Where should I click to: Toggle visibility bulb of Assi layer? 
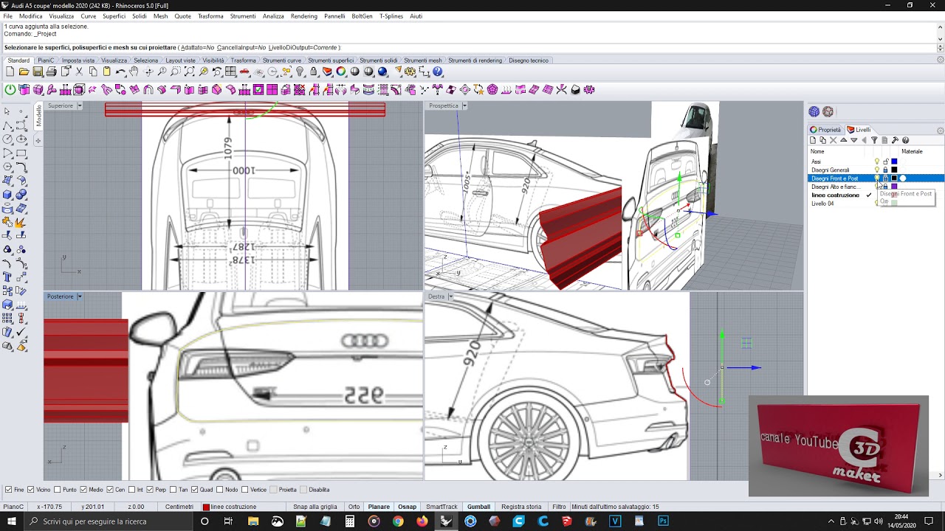(877, 162)
